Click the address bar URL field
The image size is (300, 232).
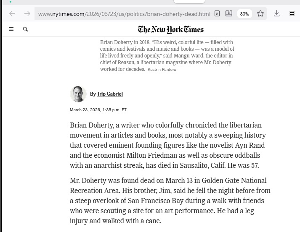pos(124,14)
